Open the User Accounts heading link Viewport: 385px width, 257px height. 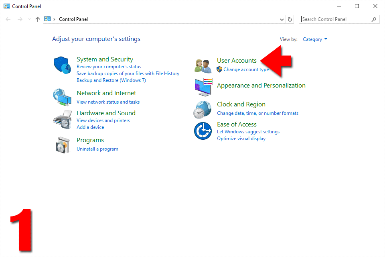[x=237, y=61]
